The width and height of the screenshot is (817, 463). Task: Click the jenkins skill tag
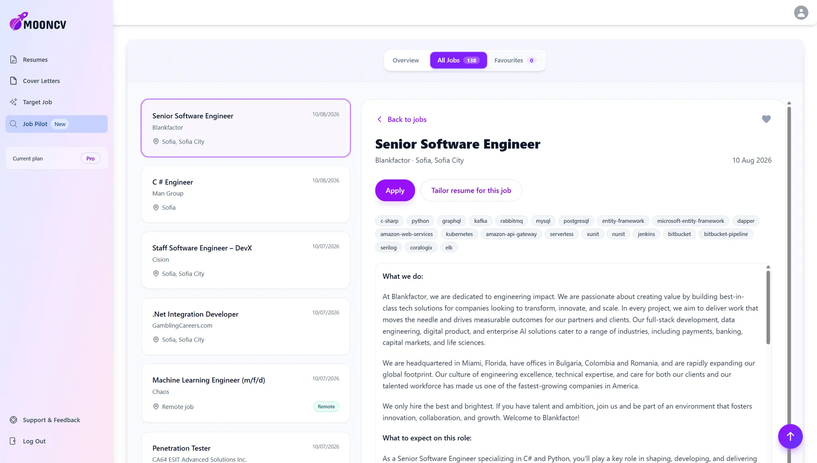coord(646,234)
